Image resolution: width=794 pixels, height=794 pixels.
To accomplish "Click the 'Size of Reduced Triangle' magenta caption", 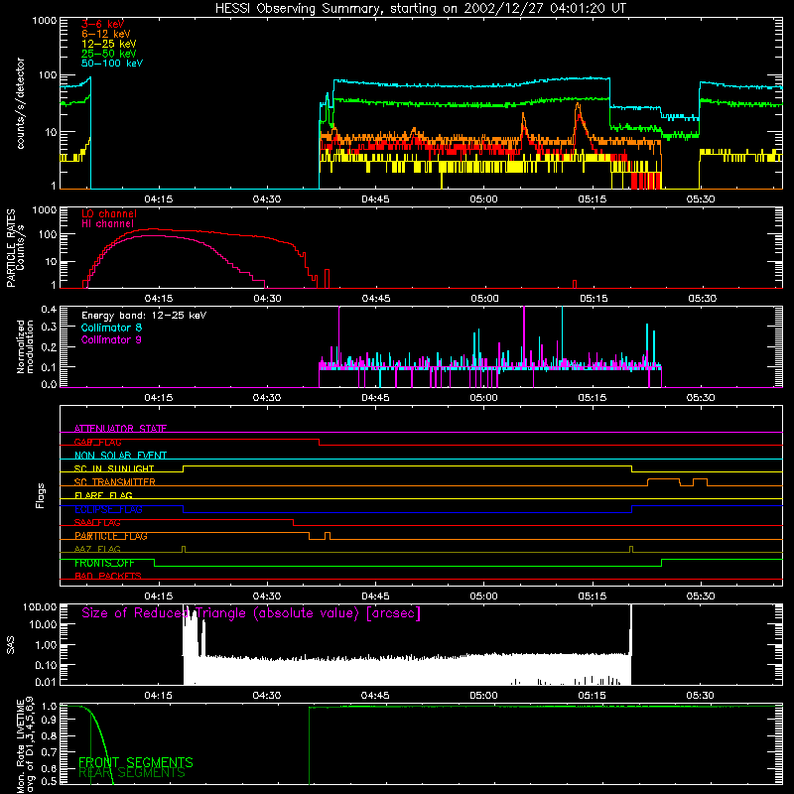I will 251,613.
